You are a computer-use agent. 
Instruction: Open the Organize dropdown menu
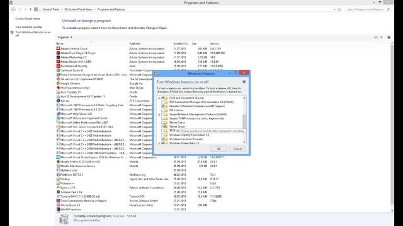[65, 38]
